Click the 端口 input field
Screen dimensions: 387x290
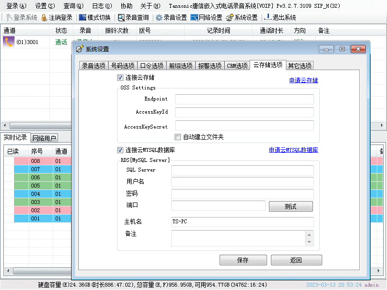click(218, 206)
